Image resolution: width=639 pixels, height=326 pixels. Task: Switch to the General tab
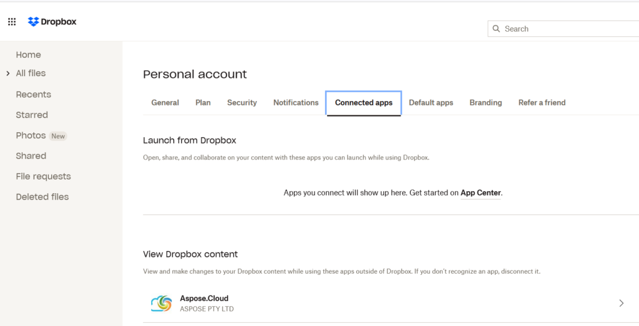click(x=165, y=103)
